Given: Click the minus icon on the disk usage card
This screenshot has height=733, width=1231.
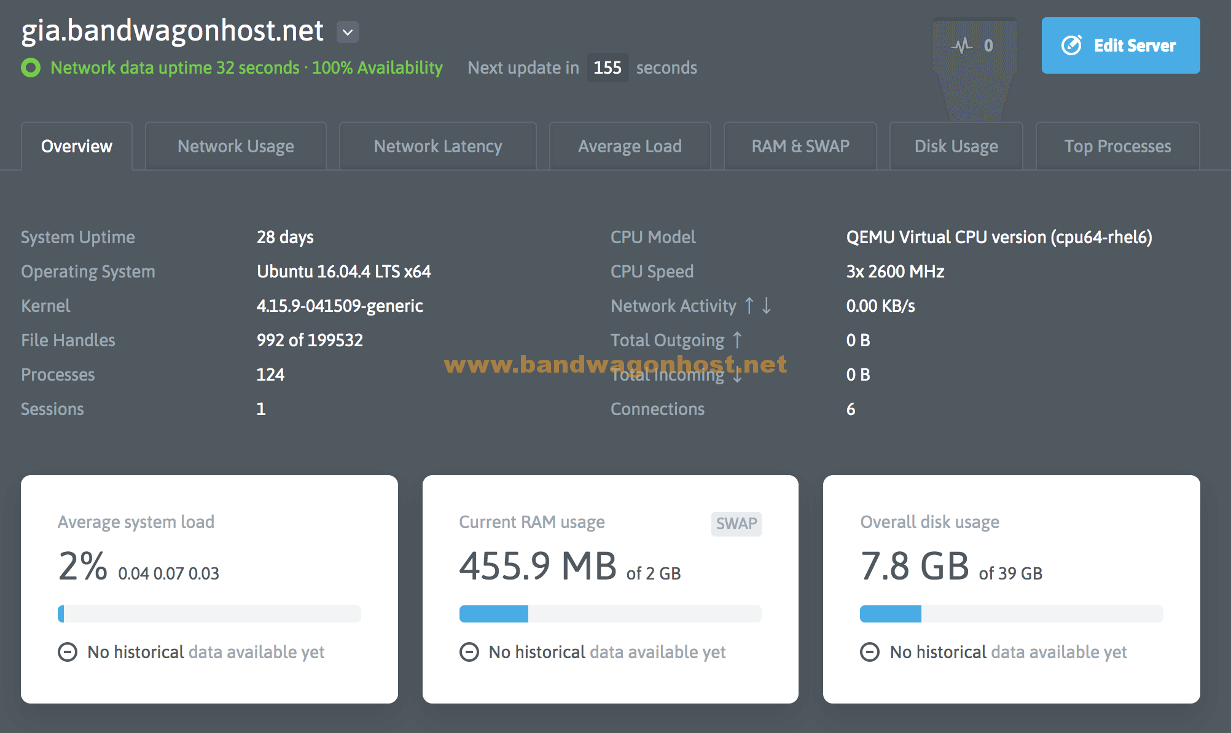Looking at the screenshot, I should pyautogui.click(x=870, y=652).
